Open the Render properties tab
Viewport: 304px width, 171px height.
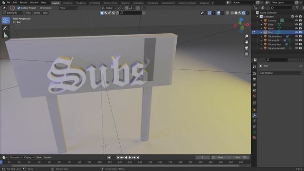(255, 74)
